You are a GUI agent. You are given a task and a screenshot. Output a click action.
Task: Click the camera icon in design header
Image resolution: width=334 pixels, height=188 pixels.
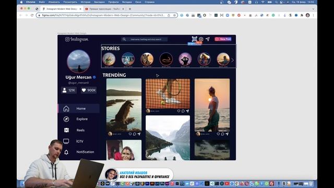pos(201,39)
